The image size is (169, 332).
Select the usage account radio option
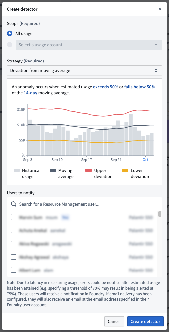(x=10, y=45)
